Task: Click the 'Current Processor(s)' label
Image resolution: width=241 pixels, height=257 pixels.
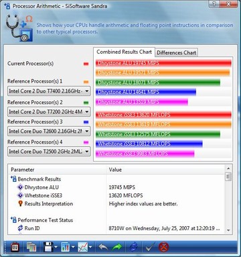Action: 31,64
